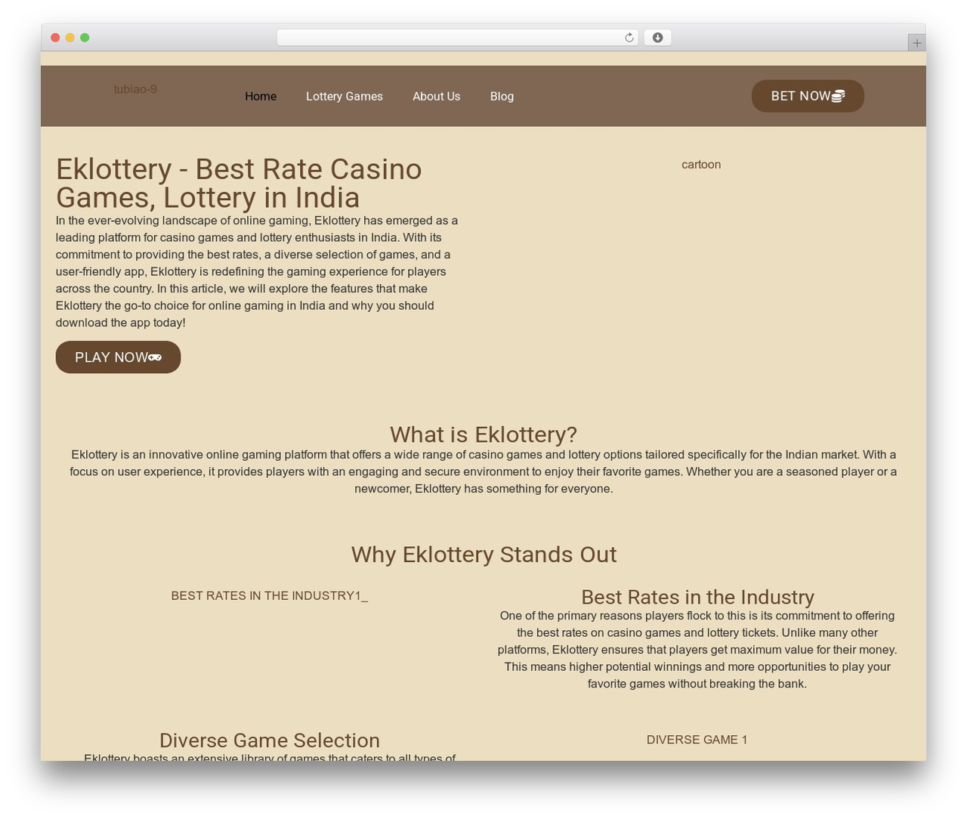Open the About Us page
The width and height of the screenshot is (967, 819).
coord(436,96)
